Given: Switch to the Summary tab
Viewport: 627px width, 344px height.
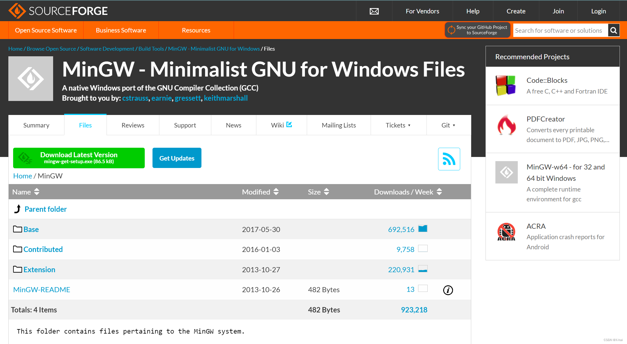Looking at the screenshot, I should [x=36, y=125].
